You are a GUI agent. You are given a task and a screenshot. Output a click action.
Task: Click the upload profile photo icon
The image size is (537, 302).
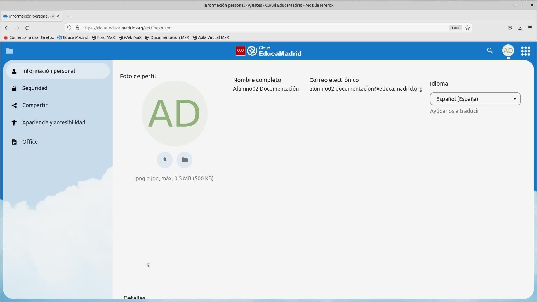tap(165, 160)
